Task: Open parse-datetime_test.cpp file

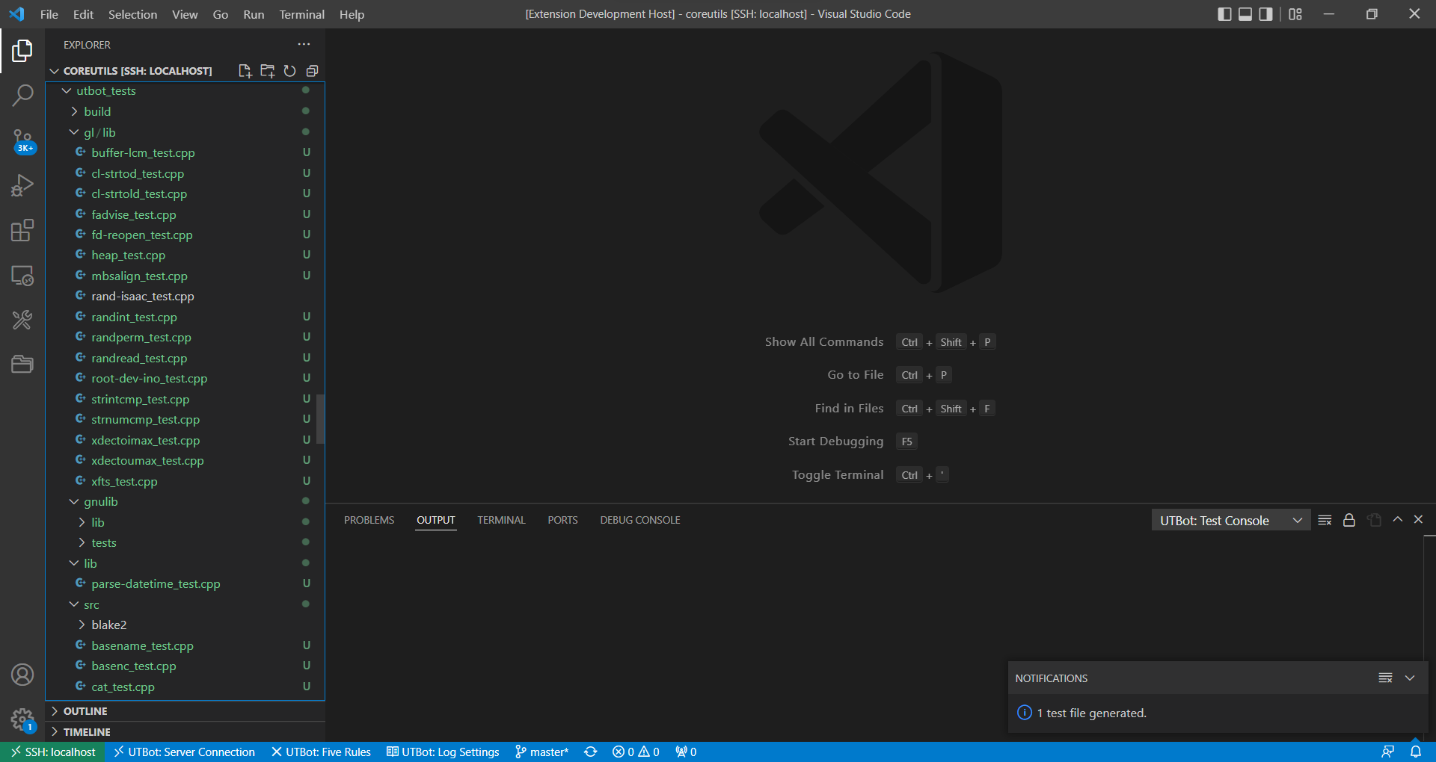Action: coord(156,584)
